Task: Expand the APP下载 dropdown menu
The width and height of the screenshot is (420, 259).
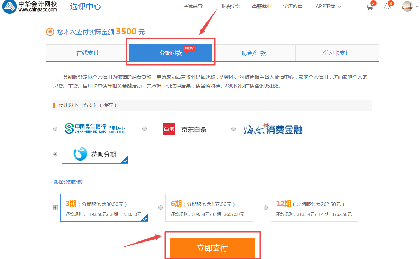Action: point(328,6)
